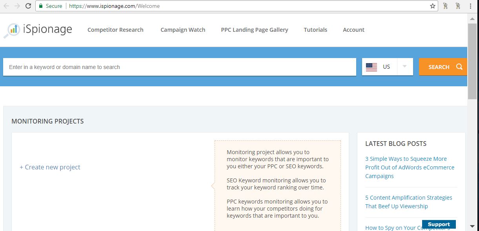Reload the page with refresh icon
Screen dimensions: 479x231
(x=28, y=6)
